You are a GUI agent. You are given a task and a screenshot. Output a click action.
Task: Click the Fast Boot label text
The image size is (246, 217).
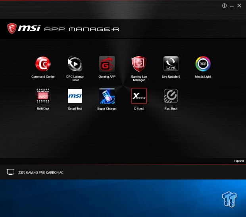tap(171, 109)
